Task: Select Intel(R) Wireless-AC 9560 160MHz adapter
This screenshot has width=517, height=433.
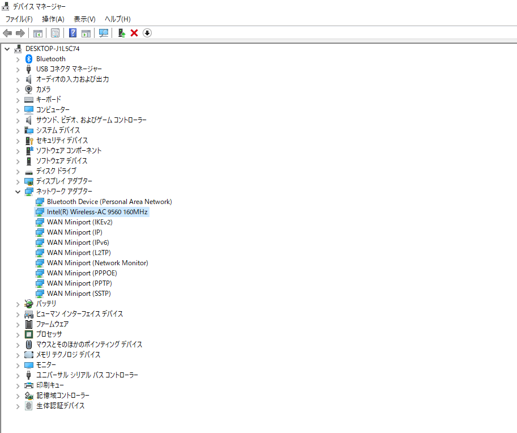Action: pyautogui.click(x=97, y=212)
